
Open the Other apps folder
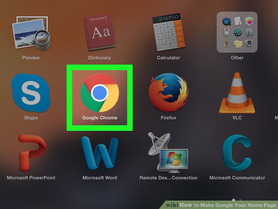click(x=237, y=32)
